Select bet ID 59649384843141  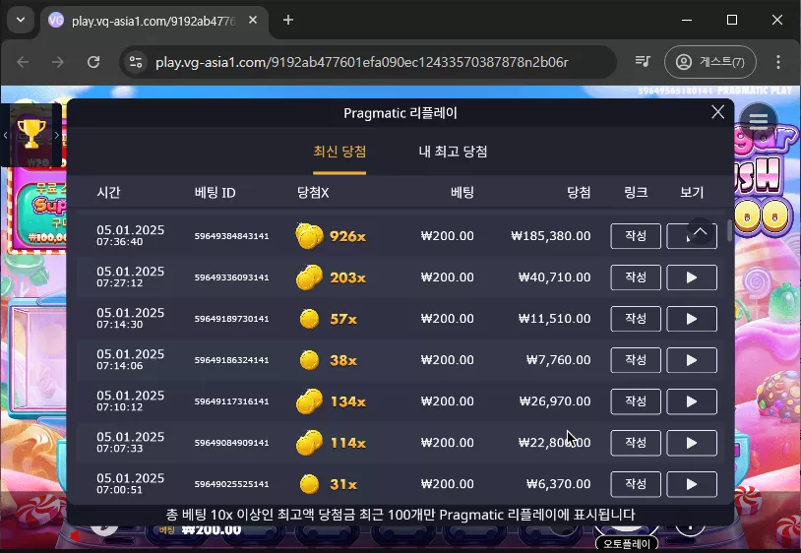pyautogui.click(x=231, y=236)
